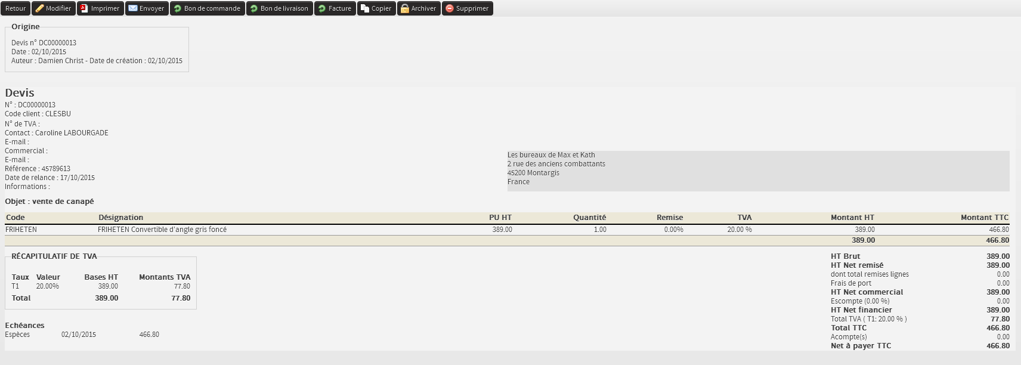1021x365 pixels.
Task: Click the Désignation column header
Action: click(x=120, y=218)
